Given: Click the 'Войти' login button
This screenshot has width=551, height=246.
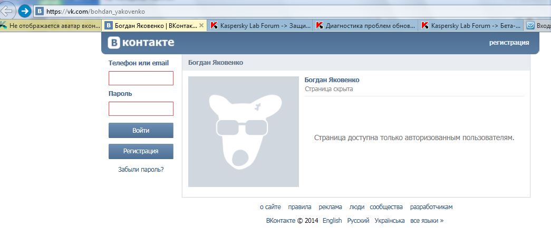Looking at the screenshot, I should click(141, 131).
